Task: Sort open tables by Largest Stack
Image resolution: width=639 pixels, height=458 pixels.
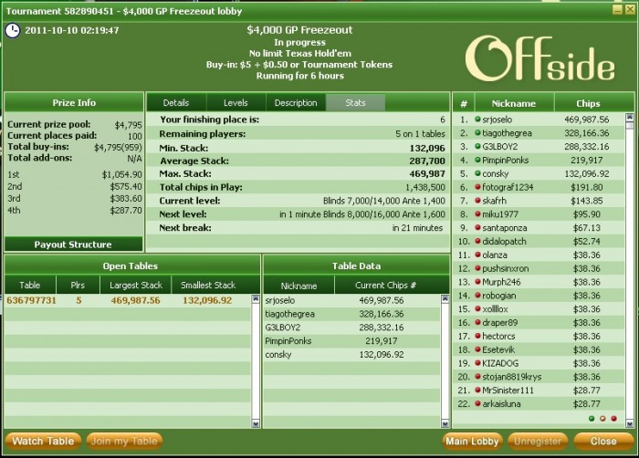Action: tap(136, 286)
